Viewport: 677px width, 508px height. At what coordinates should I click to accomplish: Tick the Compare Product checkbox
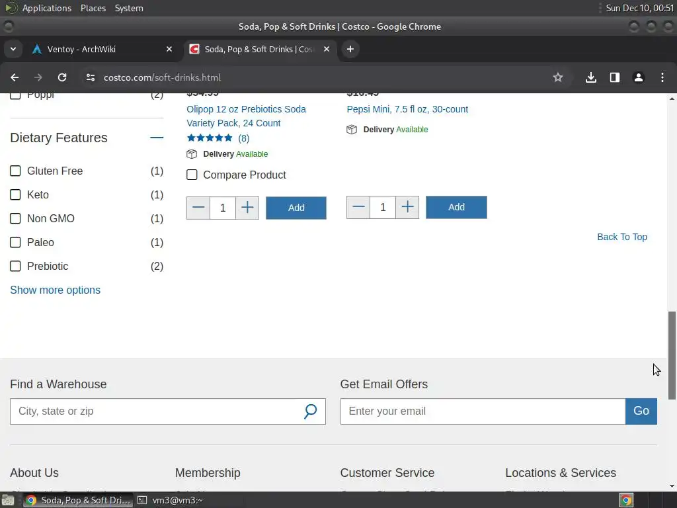192,175
